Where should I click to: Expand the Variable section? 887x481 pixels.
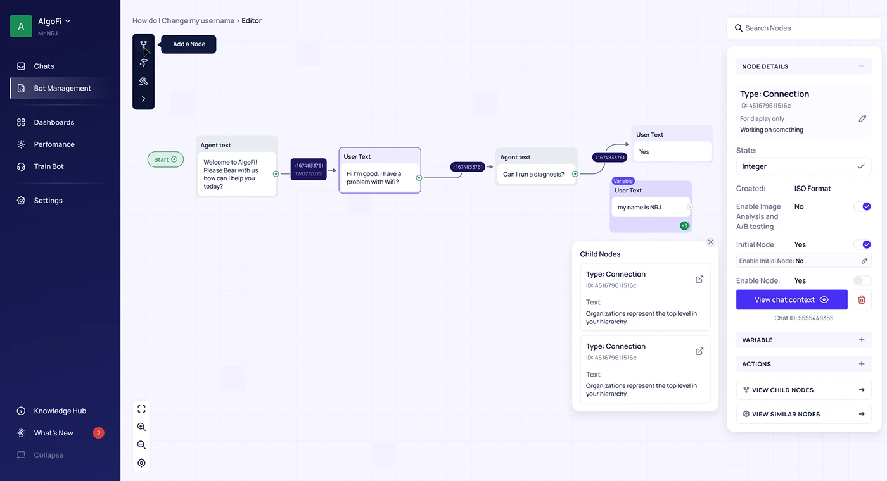point(861,340)
